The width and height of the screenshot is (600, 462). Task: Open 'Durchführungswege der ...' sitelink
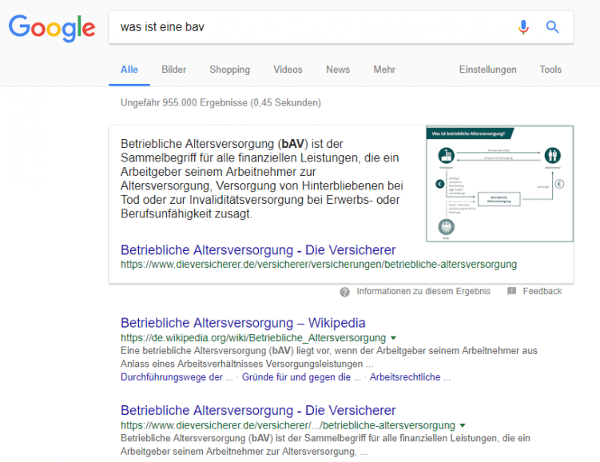click(177, 377)
